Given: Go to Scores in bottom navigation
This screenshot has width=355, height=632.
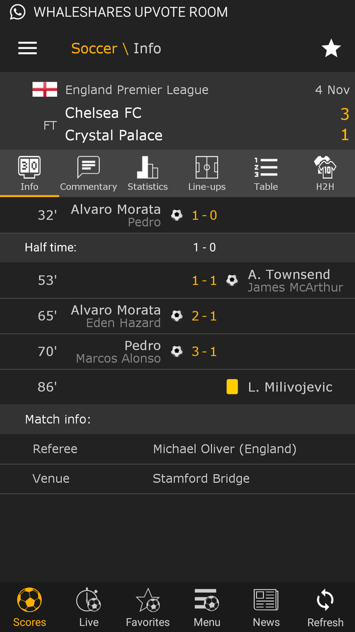Looking at the screenshot, I should pyautogui.click(x=29, y=608).
